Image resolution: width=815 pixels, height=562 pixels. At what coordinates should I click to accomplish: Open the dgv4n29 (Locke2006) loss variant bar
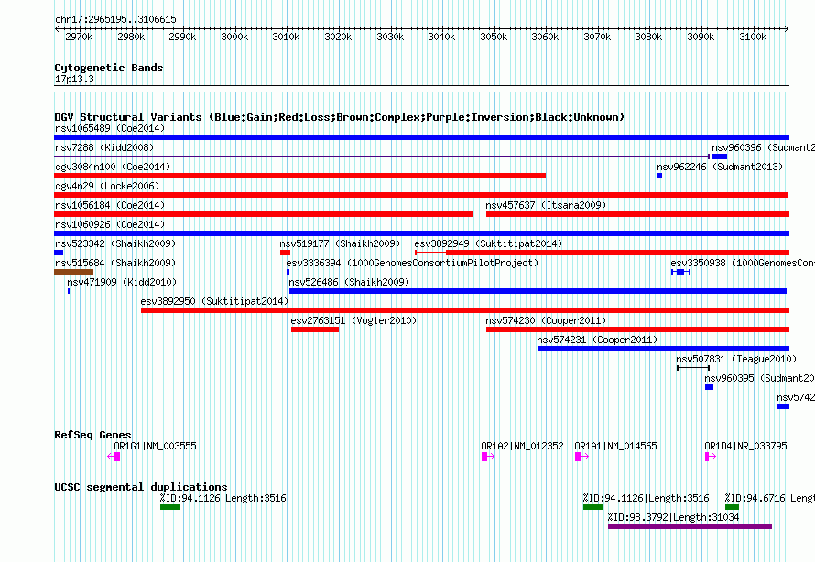coord(421,195)
